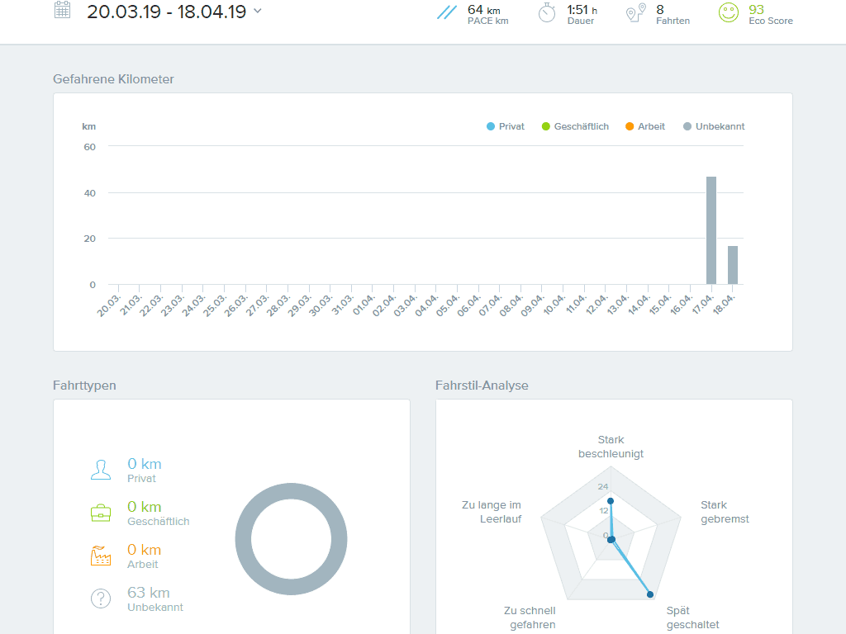
Task: Click the blue Privat legend dot
Action: pyautogui.click(x=491, y=126)
